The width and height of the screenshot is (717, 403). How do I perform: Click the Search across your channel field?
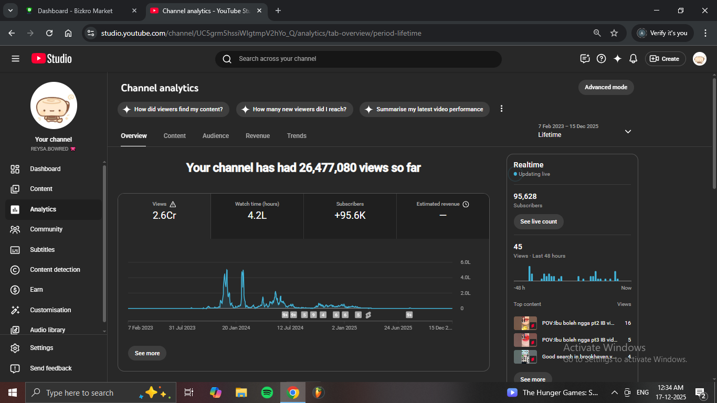pos(358,59)
